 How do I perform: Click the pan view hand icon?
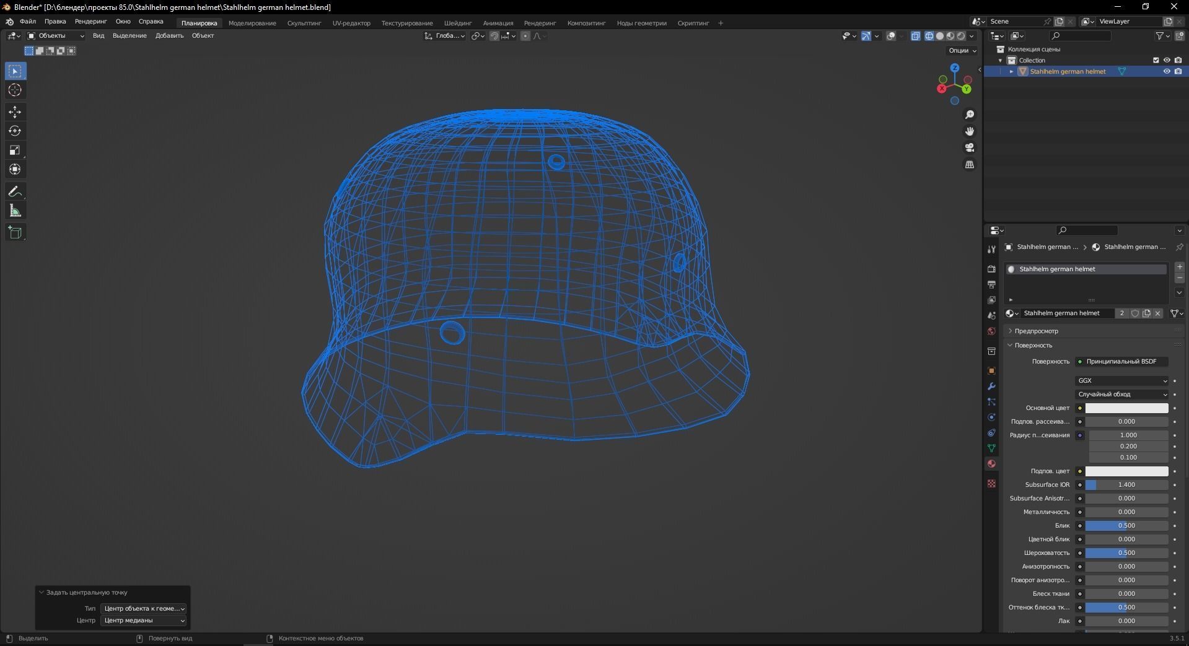point(970,131)
